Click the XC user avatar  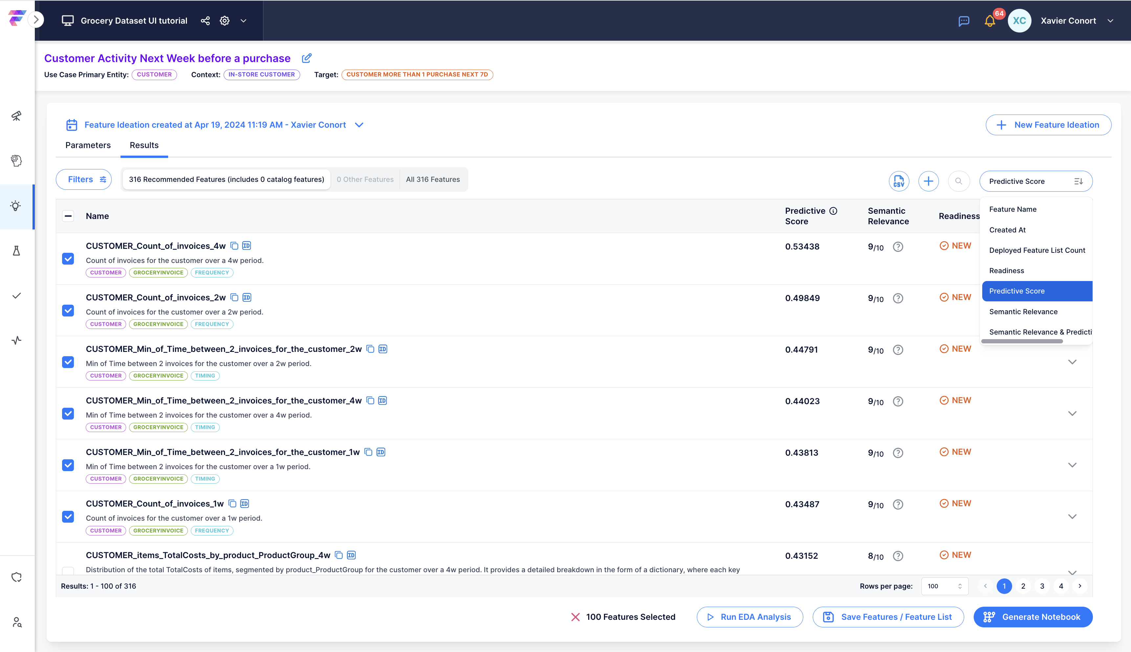click(x=1019, y=21)
